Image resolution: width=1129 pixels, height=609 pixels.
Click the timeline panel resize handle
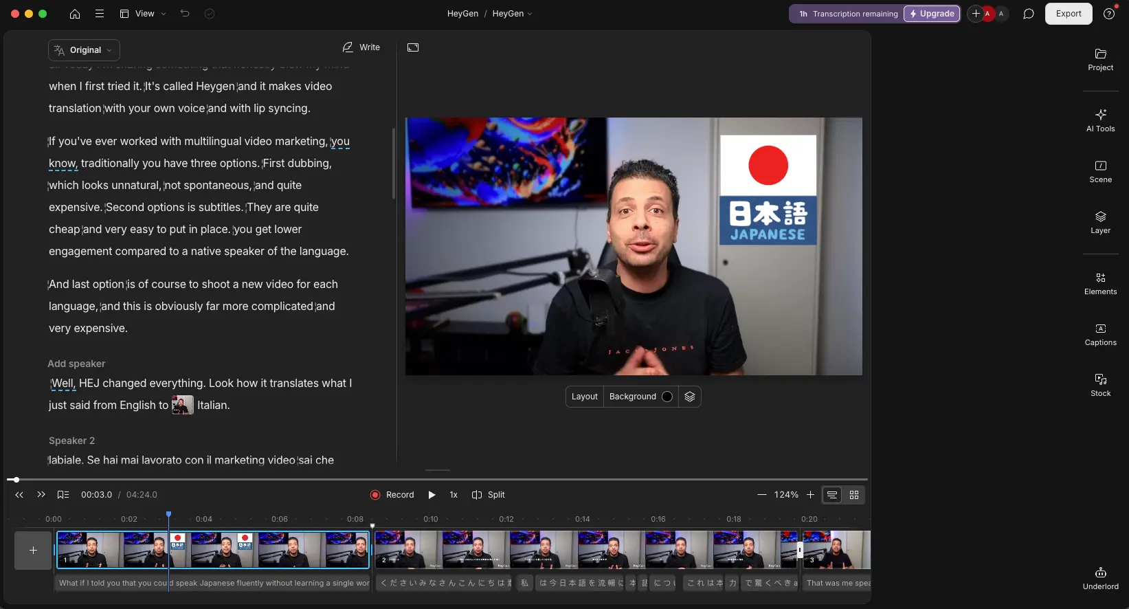(437, 470)
